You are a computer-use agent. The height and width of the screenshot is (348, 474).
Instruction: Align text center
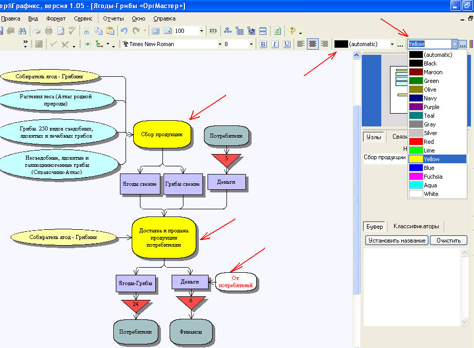[313, 44]
